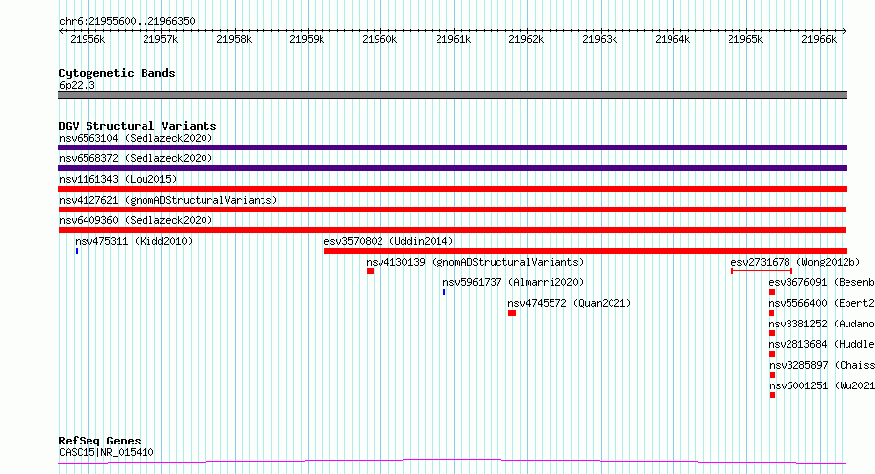Click the nsv3285897 label text
Screen dimensions: 875x474
point(822,365)
